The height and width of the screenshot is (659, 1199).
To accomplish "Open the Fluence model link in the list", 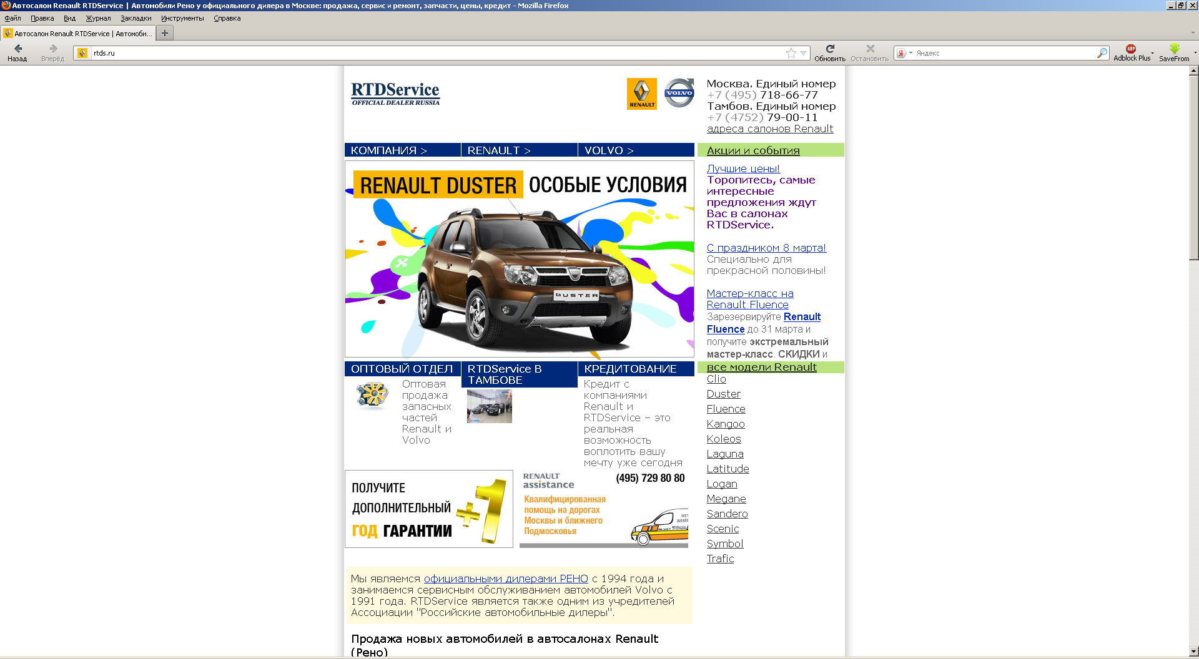I will [726, 409].
